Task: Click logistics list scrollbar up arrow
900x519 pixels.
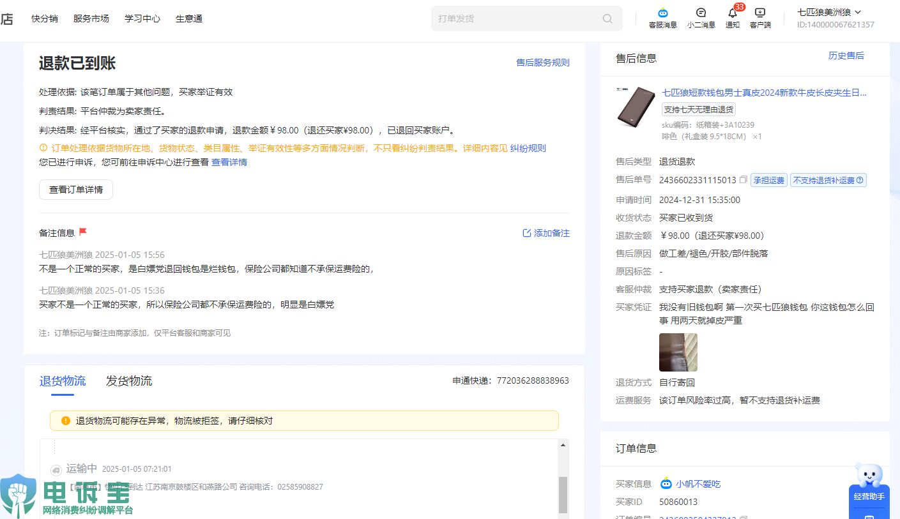Action: click(x=563, y=445)
